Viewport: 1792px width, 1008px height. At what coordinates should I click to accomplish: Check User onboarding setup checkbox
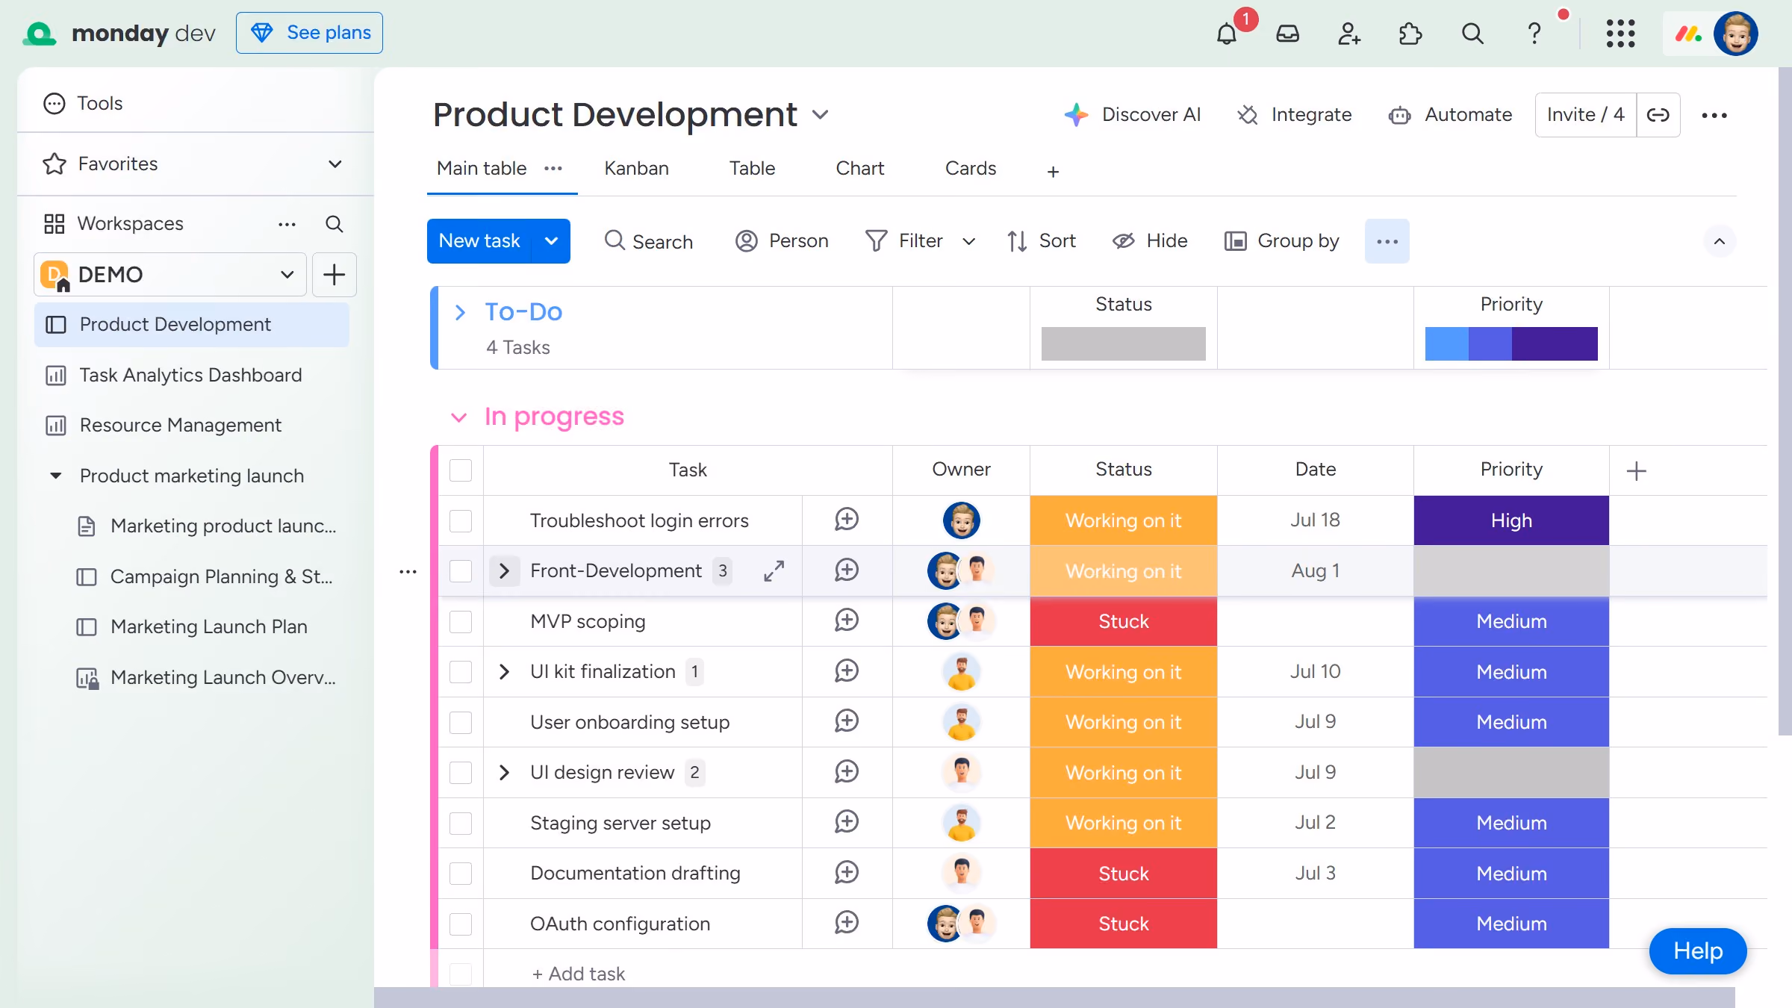pos(461,722)
